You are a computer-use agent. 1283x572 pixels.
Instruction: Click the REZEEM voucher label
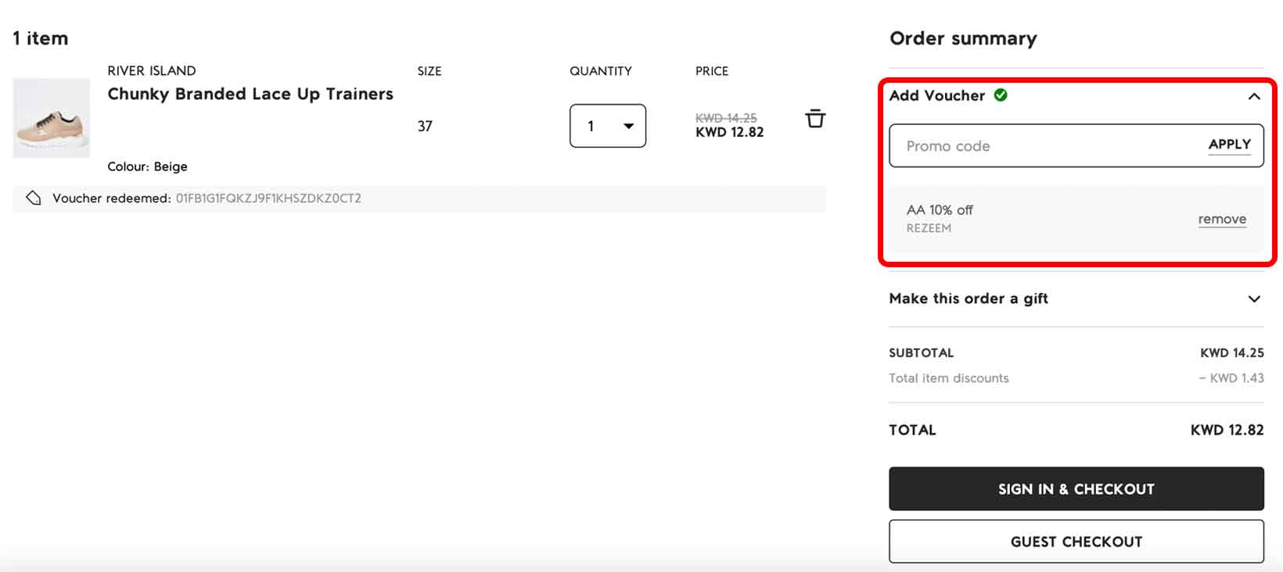coord(929,228)
